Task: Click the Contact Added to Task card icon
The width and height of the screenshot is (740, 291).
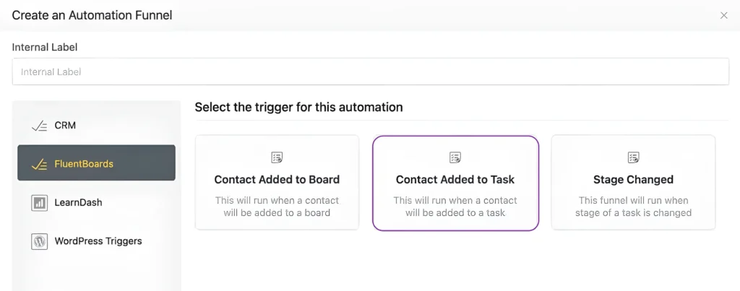Action: click(455, 157)
